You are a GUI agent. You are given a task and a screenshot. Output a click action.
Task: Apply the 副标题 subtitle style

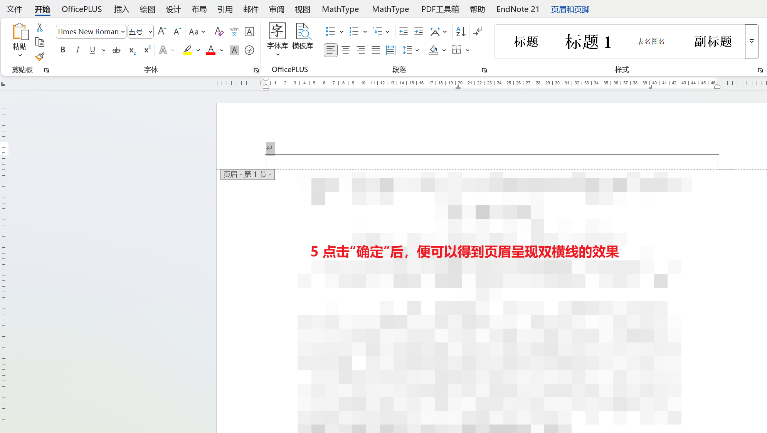(713, 42)
